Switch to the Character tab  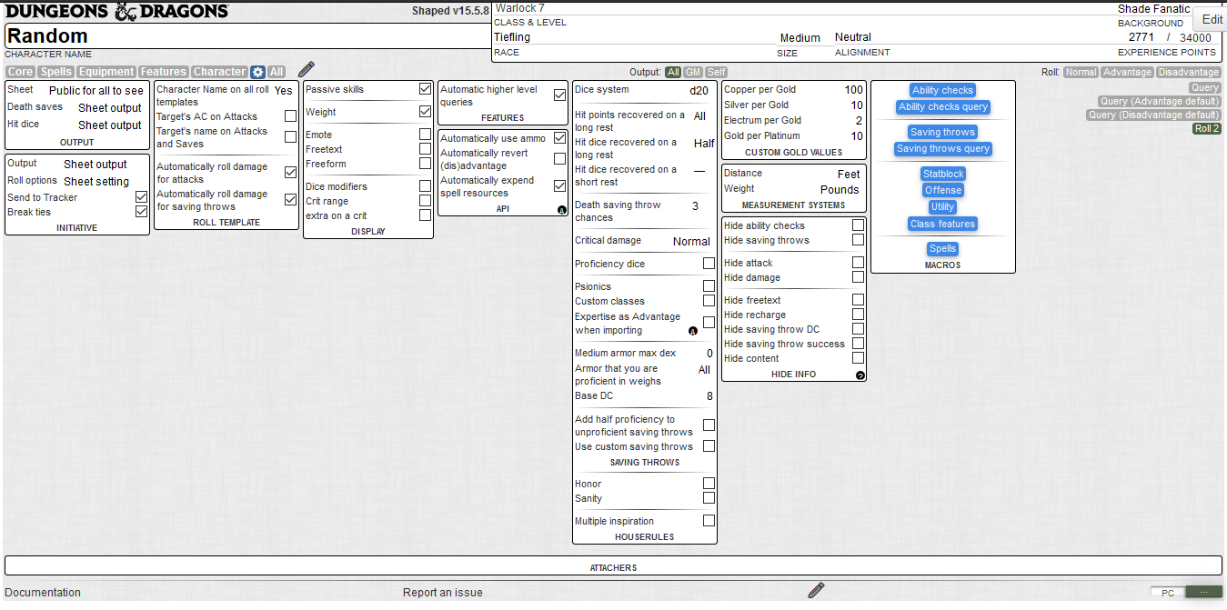(x=220, y=72)
